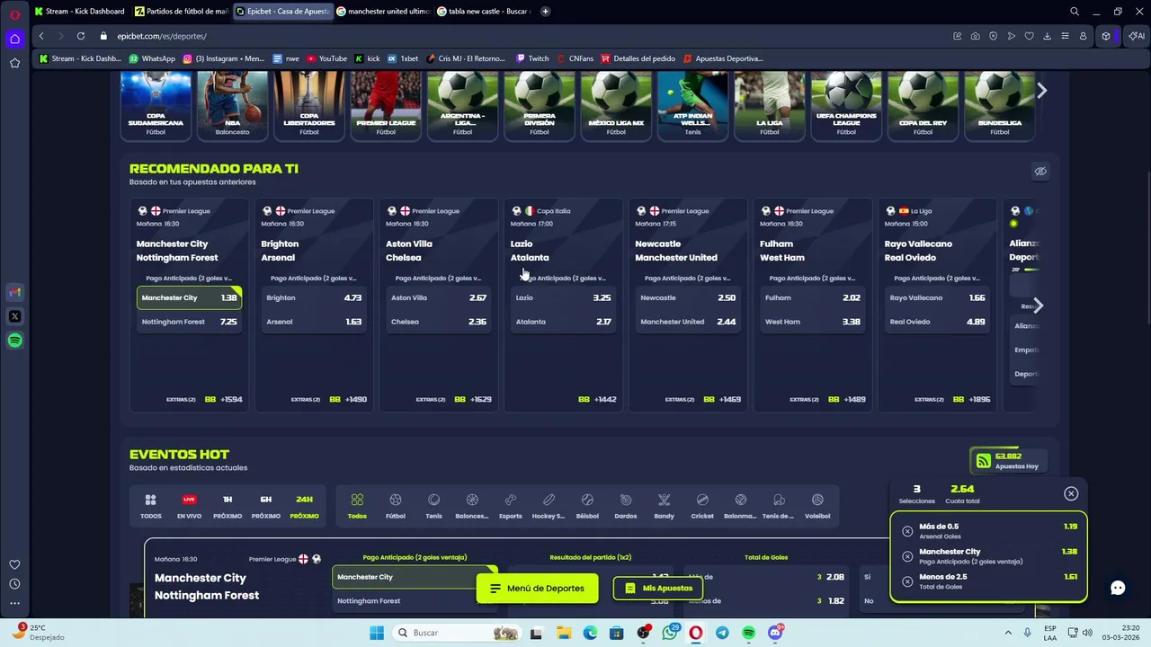Viewport: 1151px width, 647px height.
Task: Select the Dardos sport filter icon
Action: point(626,505)
